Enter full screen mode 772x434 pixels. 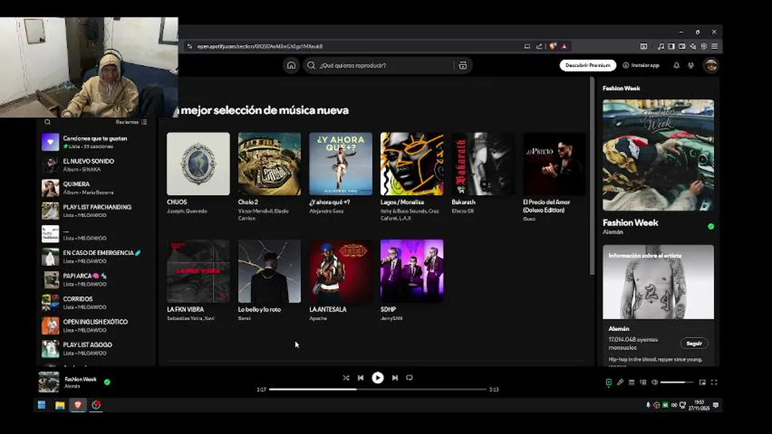[714, 382]
